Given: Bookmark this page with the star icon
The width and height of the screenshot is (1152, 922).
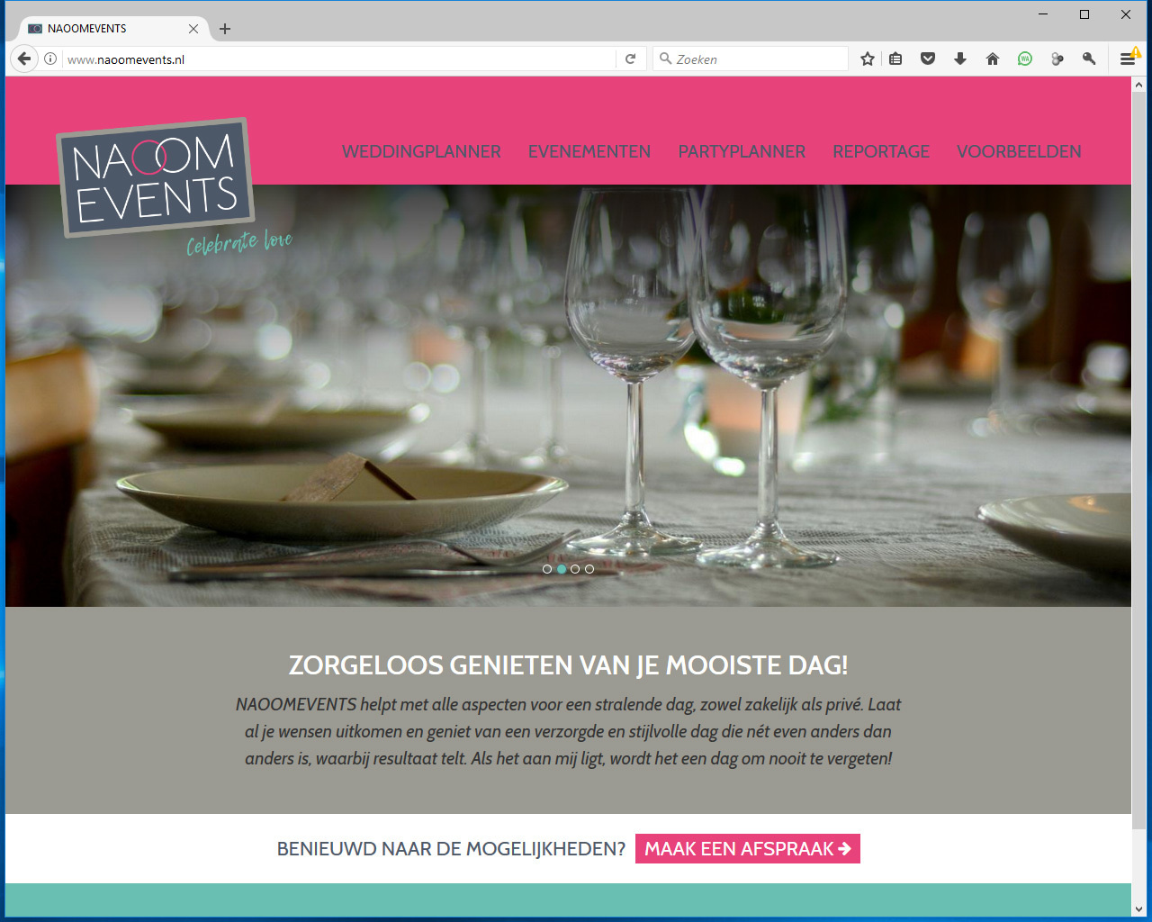Looking at the screenshot, I should click(868, 59).
